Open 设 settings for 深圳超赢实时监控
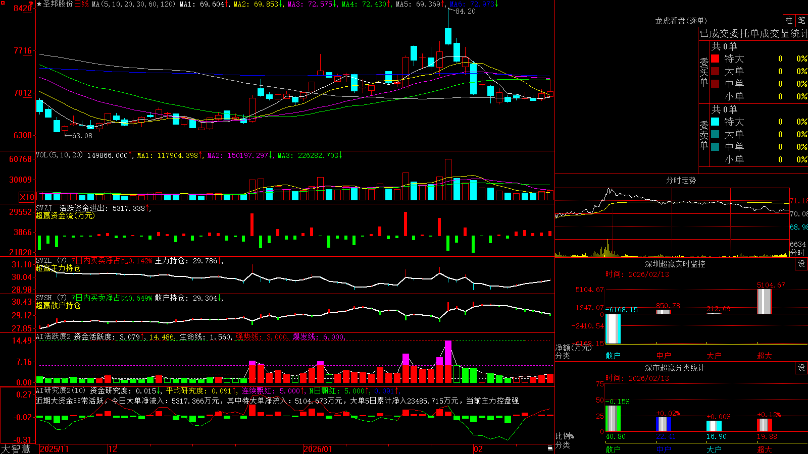808x454 pixels. pos(801,264)
